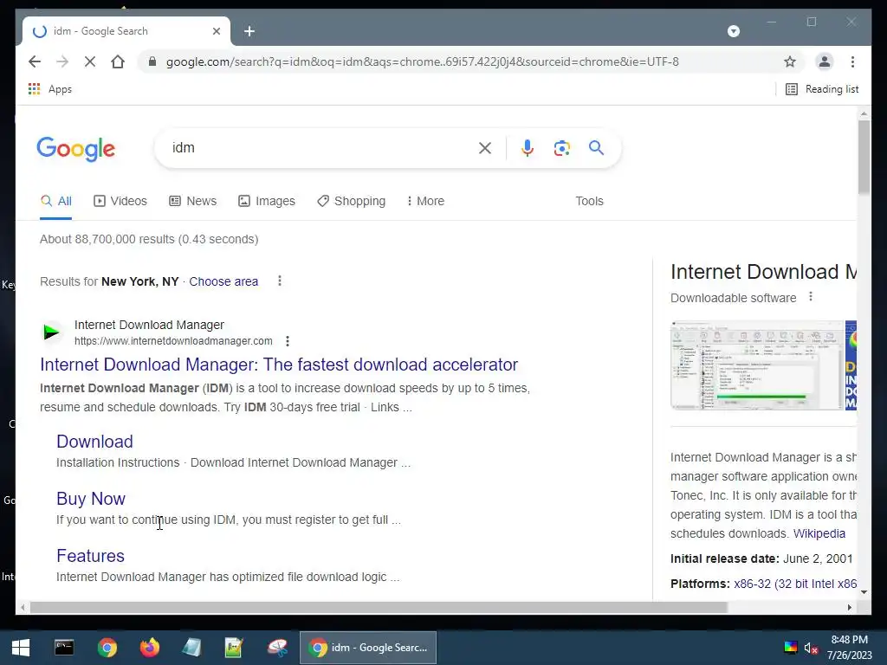Open the IDM screenshot thumbnail
The width and height of the screenshot is (887, 665).
757,365
